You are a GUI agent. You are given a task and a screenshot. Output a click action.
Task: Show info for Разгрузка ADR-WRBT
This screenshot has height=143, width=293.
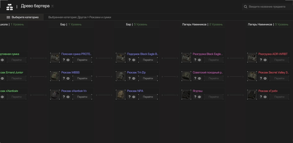[x=261, y=60]
